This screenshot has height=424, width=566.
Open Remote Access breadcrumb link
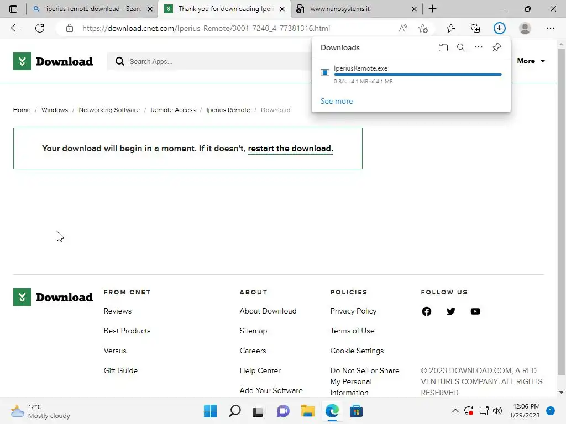173,110
